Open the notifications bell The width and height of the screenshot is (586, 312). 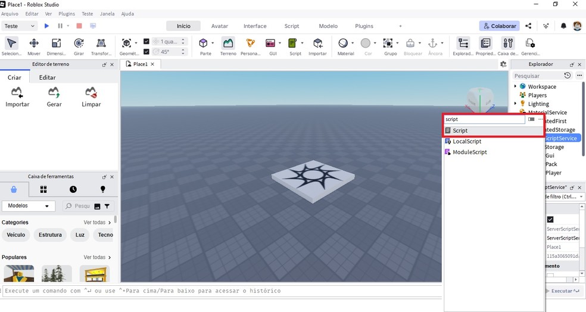[x=563, y=26]
